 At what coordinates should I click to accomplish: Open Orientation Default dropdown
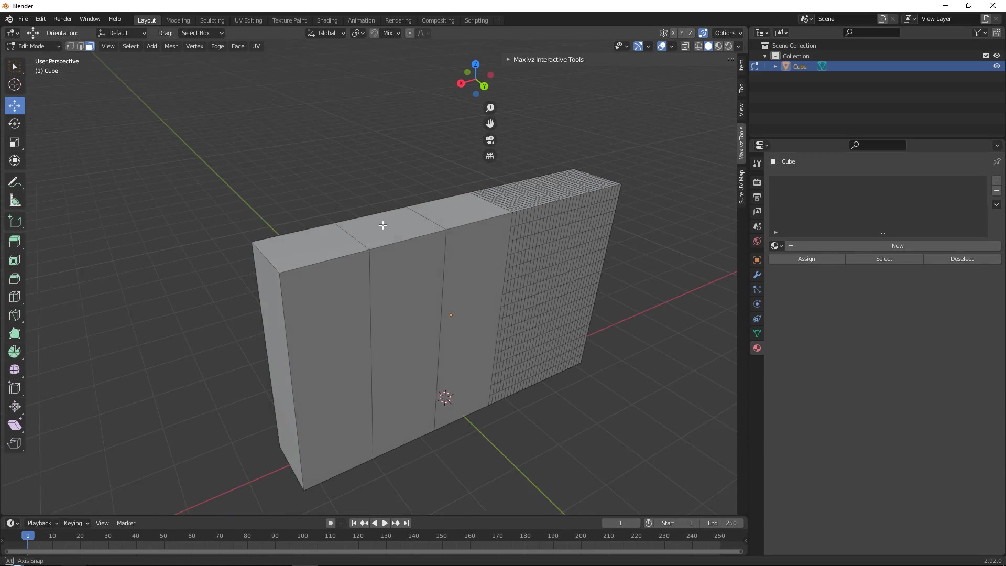122,33
